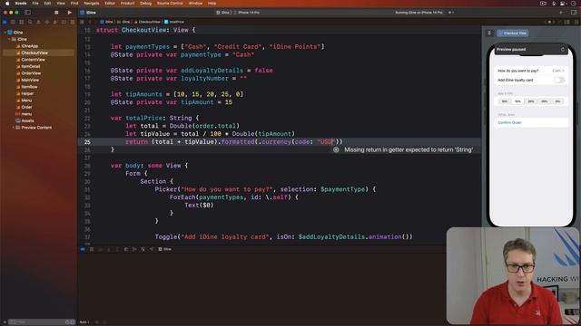
Task: Open the Product menu
Action: coord(127,3)
